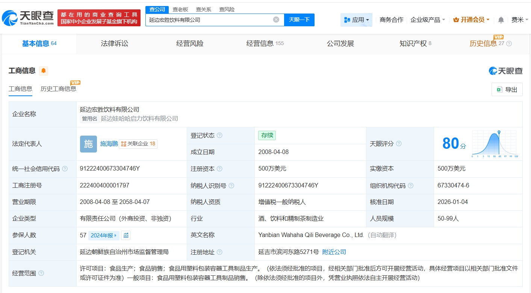Image resolution: width=531 pixels, height=293 pixels.
Task: Click the orange alert bell beside 工商信息
Action: point(44,71)
